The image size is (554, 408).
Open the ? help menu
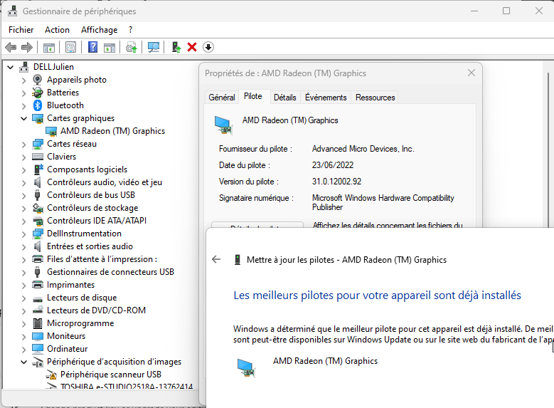point(130,30)
